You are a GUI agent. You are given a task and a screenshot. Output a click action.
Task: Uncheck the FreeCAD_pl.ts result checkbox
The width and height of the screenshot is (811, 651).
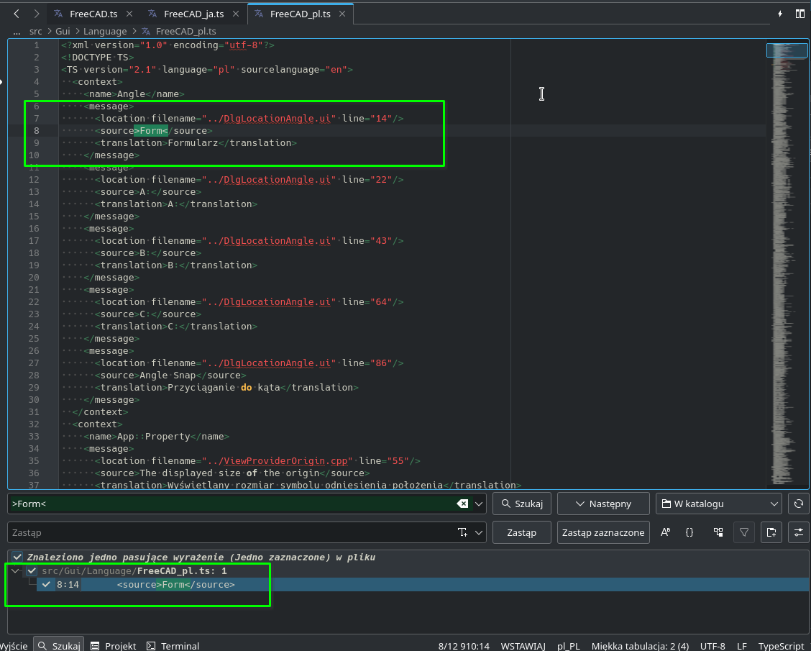pos(32,570)
